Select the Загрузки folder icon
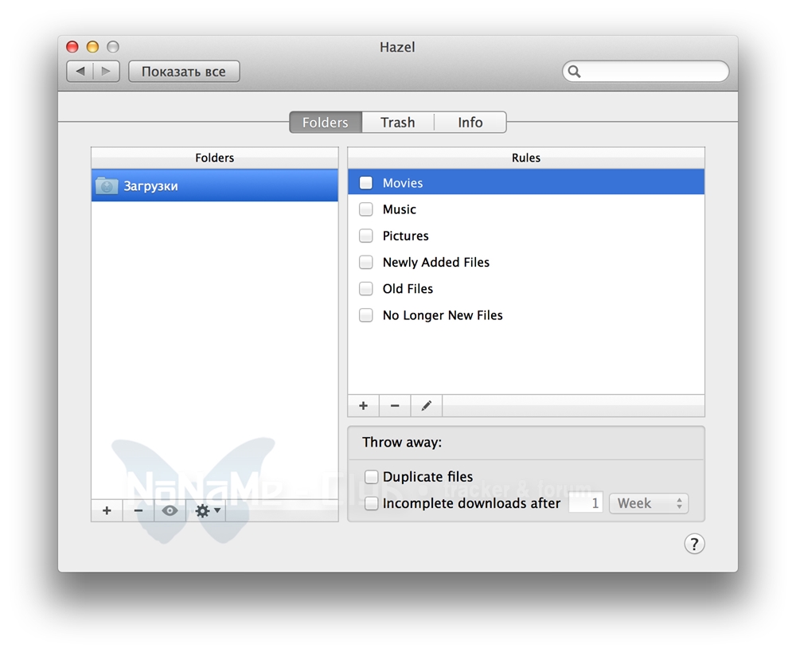 coord(107,185)
